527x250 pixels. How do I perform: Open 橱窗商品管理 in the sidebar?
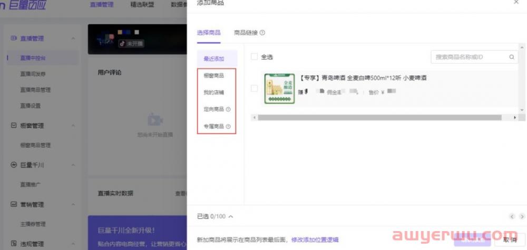(35, 145)
